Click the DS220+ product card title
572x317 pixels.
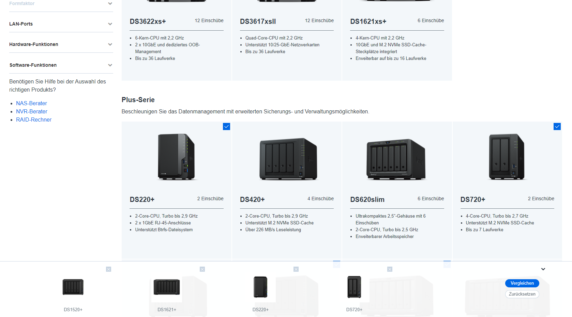click(142, 200)
